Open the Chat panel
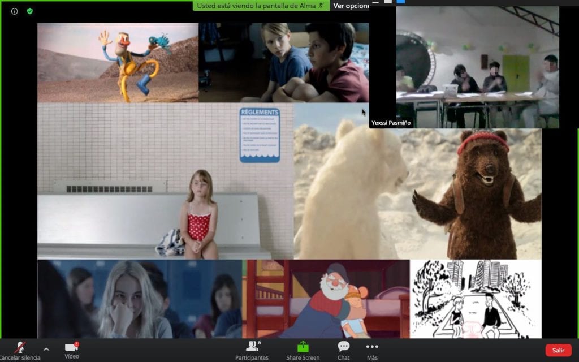The image size is (579, 362). tap(343, 350)
